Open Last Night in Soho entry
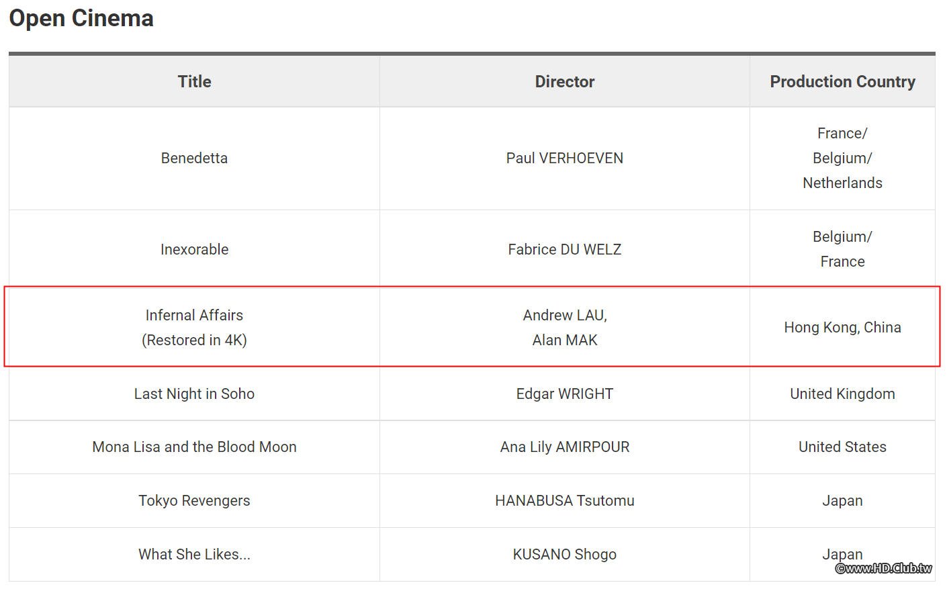 (194, 394)
